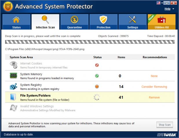Click the Database is up to date status
The image size is (179, 138).
tap(19, 135)
